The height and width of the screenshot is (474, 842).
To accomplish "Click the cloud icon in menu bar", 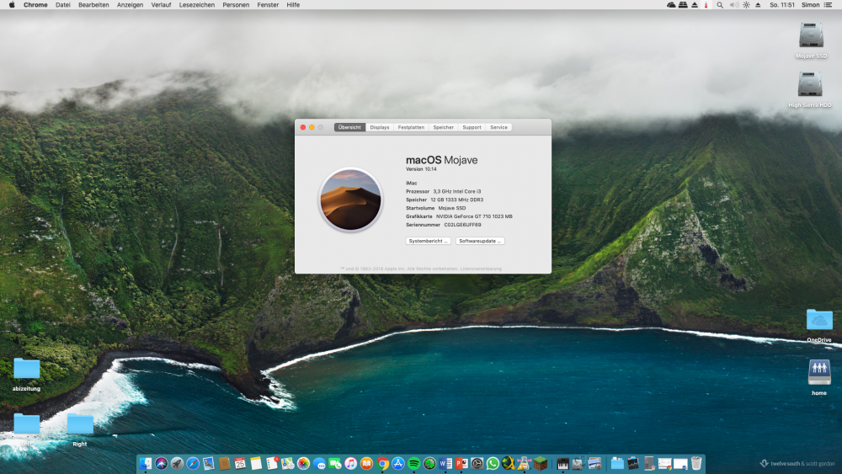I will 671,5.
